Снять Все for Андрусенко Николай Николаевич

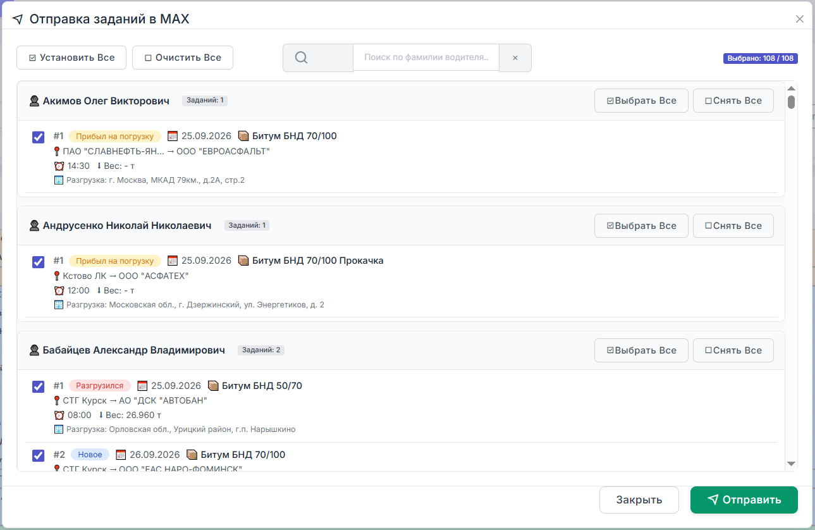733,226
